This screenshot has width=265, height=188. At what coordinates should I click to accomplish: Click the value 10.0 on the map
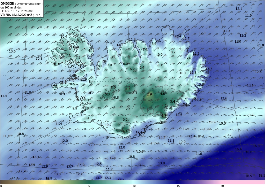[222, 123]
